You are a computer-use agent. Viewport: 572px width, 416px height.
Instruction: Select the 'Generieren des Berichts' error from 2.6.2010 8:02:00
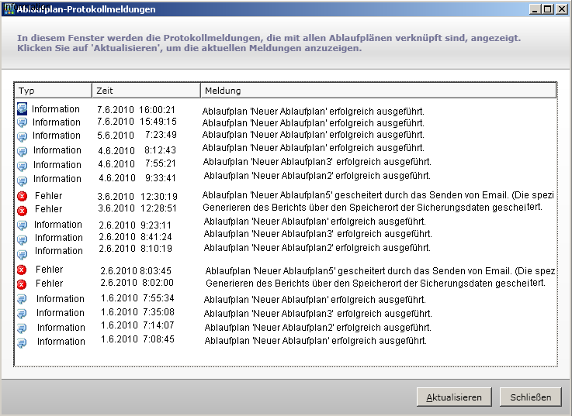point(376,283)
